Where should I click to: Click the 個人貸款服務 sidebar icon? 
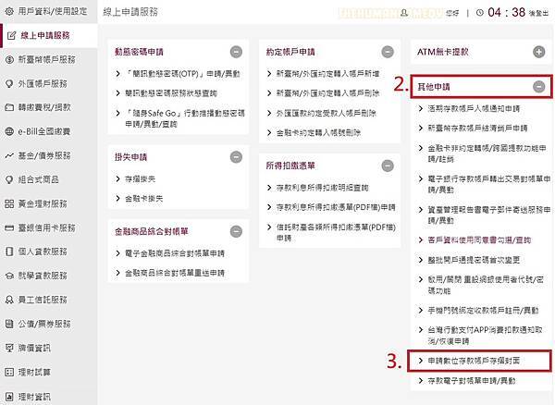pos(9,252)
